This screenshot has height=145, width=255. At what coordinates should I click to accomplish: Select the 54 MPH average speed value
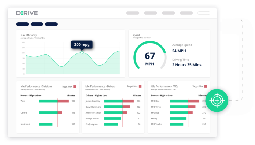tap(179, 51)
